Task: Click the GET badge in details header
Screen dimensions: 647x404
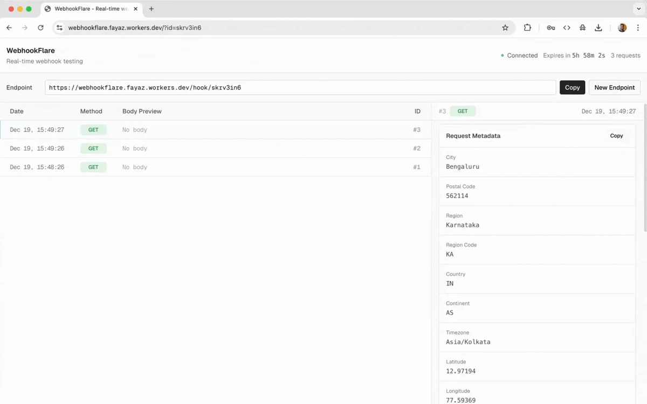Action: click(x=463, y=112)
